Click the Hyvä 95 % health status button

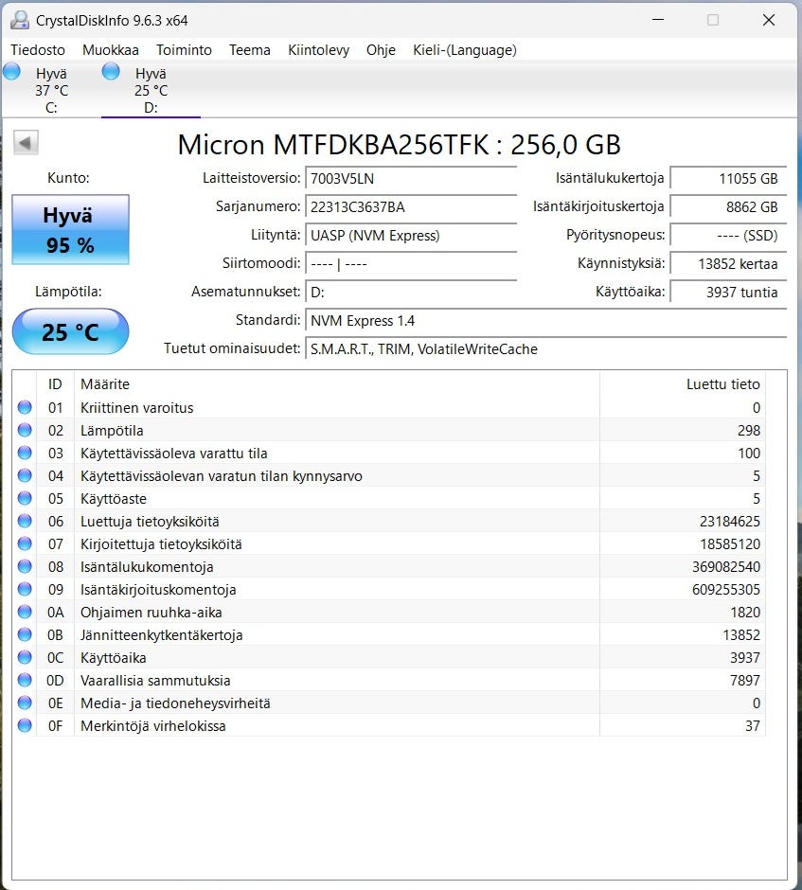(x=70, y=230)
